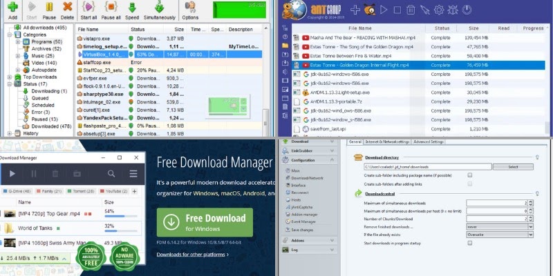Click the Ant Download Manager plus icon
Viewport: 553px width, 276px height.
click(x=355, y=10)
